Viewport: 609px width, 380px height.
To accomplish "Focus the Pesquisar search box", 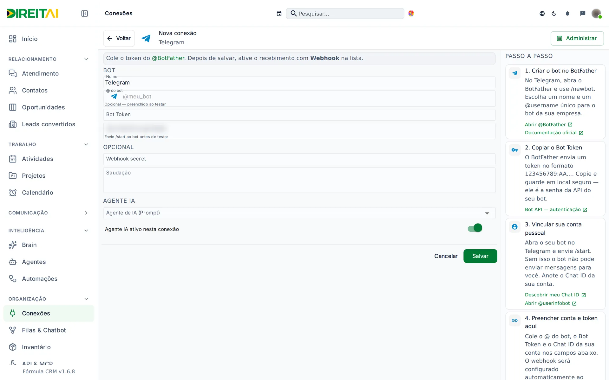I will [x=345, y=14].
